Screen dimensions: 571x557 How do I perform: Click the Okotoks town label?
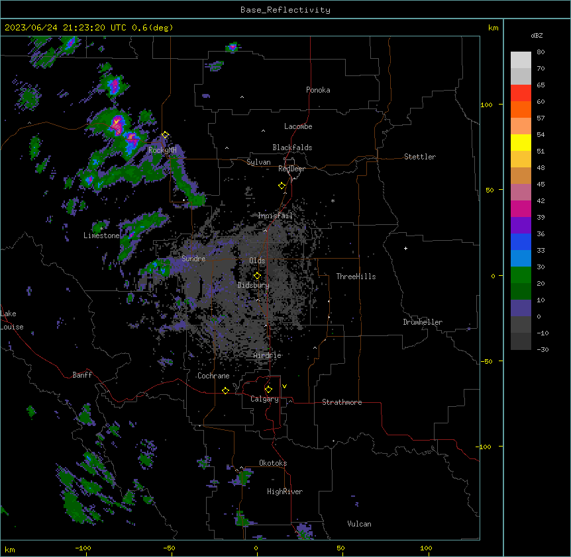point(273,463)
